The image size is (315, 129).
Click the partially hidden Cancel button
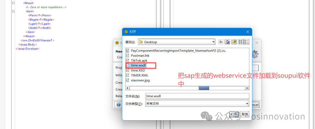pos(256,105)
